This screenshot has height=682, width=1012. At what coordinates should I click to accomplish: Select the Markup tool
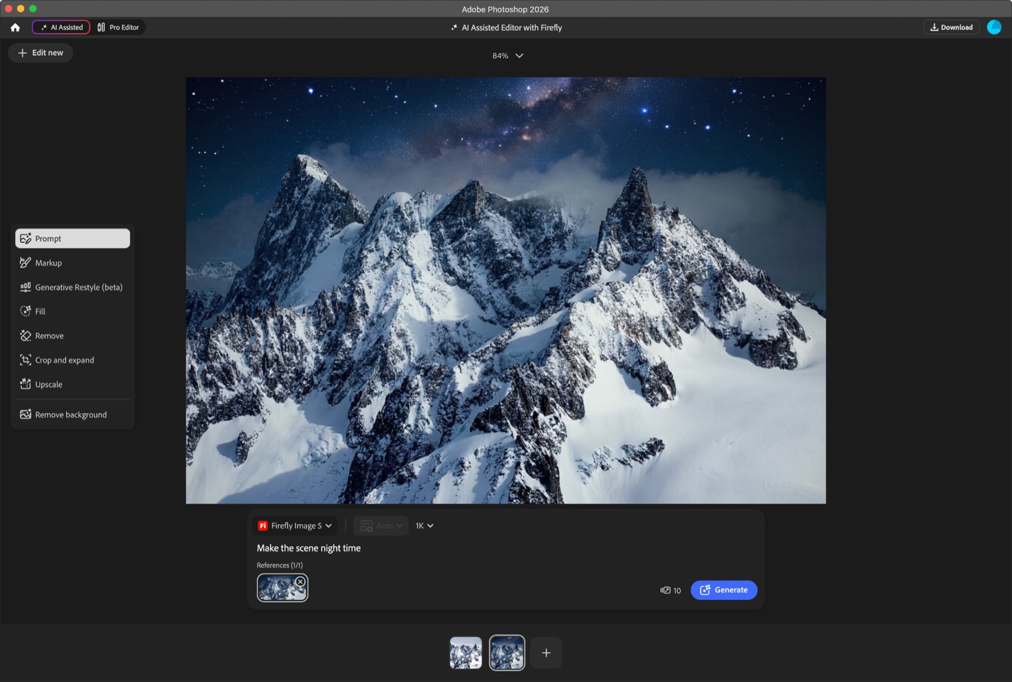click(x=73, y=263)
